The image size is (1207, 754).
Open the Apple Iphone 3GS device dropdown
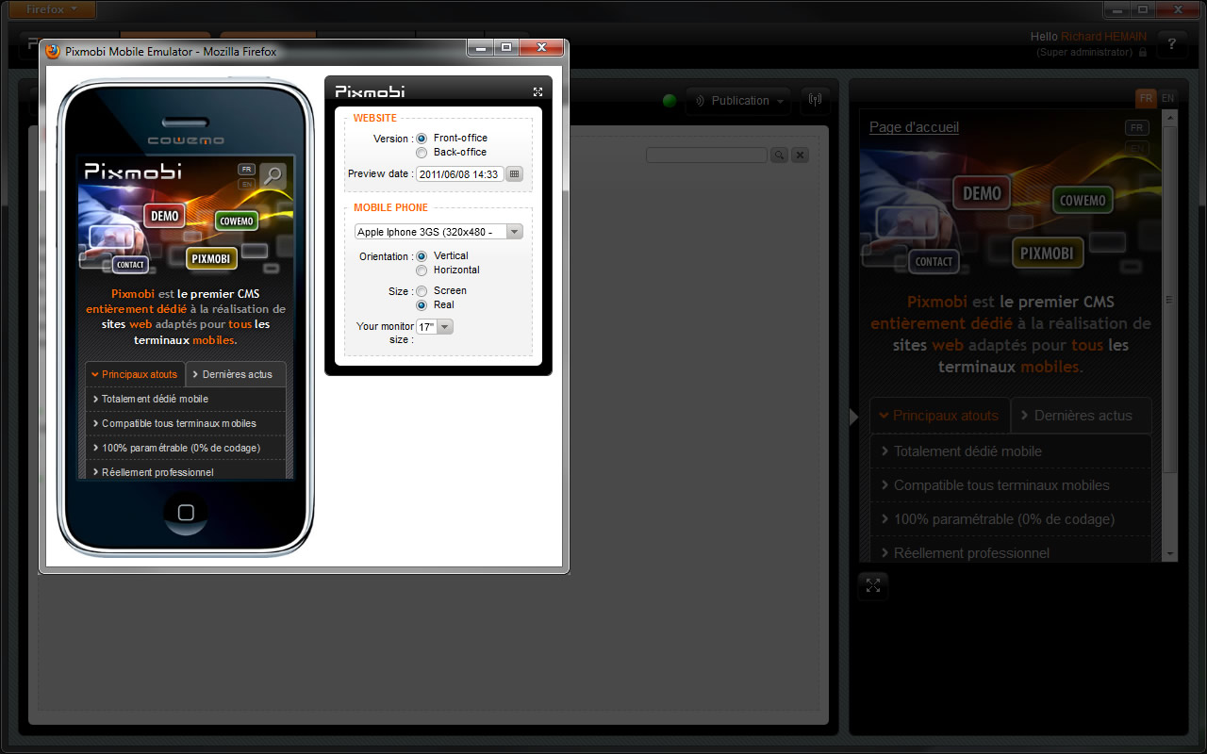click(438, 232)
